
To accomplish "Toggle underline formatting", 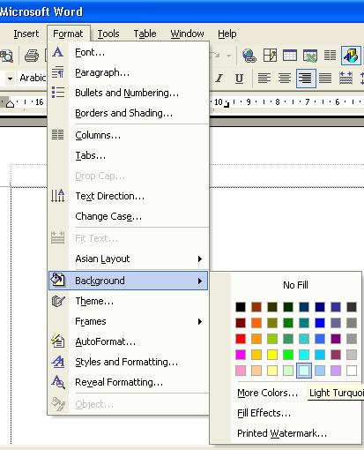I will point(239,79).
